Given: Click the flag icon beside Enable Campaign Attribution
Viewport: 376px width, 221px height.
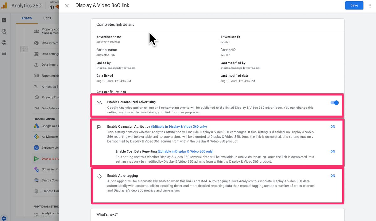Looking at the screenshot, I should pyautogui.click(x=99, y=127).
